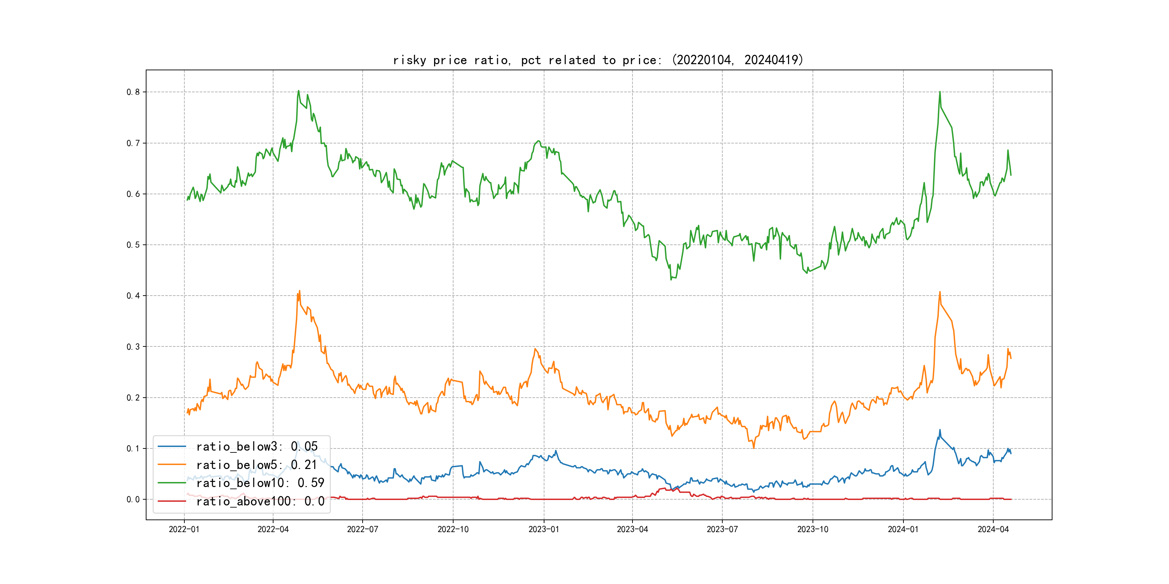The height and width of the screenshot is (584, 1169).
Task: Click the 2022-01 x-axis tick label
Action: pos(184,529)
